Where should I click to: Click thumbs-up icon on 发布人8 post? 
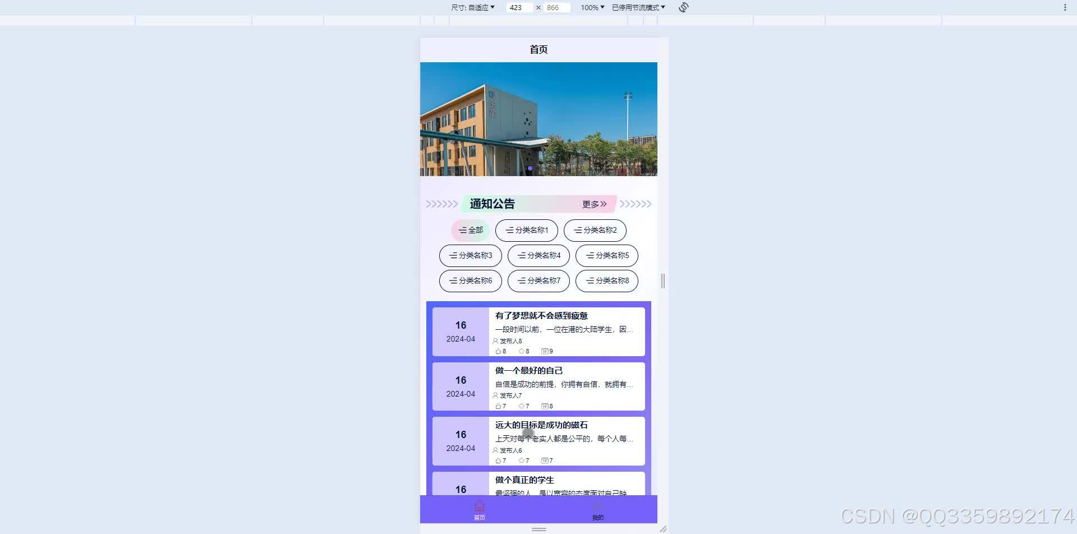[498, 351]
